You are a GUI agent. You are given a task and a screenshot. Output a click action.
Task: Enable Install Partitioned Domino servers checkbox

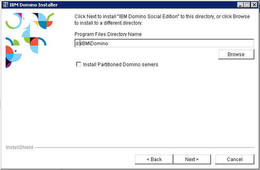click(79, 64)
